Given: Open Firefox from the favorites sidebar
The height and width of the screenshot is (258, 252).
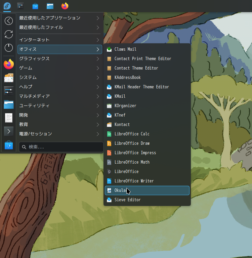Looking at the screenshot, I should [x=9, y=64].
